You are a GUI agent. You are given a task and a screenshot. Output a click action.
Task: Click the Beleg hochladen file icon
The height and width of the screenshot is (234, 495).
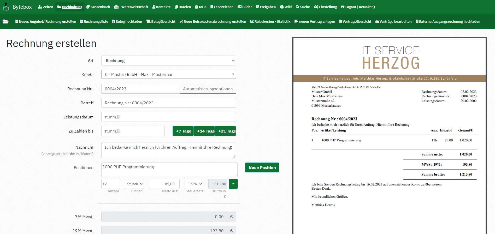(x=114, y=22)
